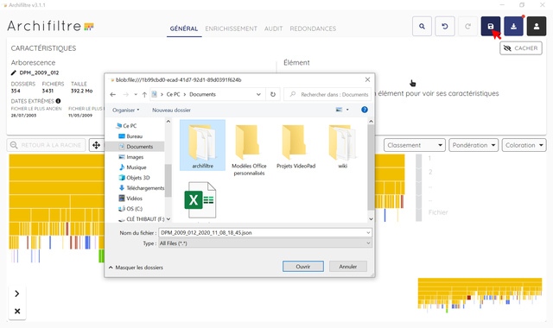Click the Annuler button

348,267
